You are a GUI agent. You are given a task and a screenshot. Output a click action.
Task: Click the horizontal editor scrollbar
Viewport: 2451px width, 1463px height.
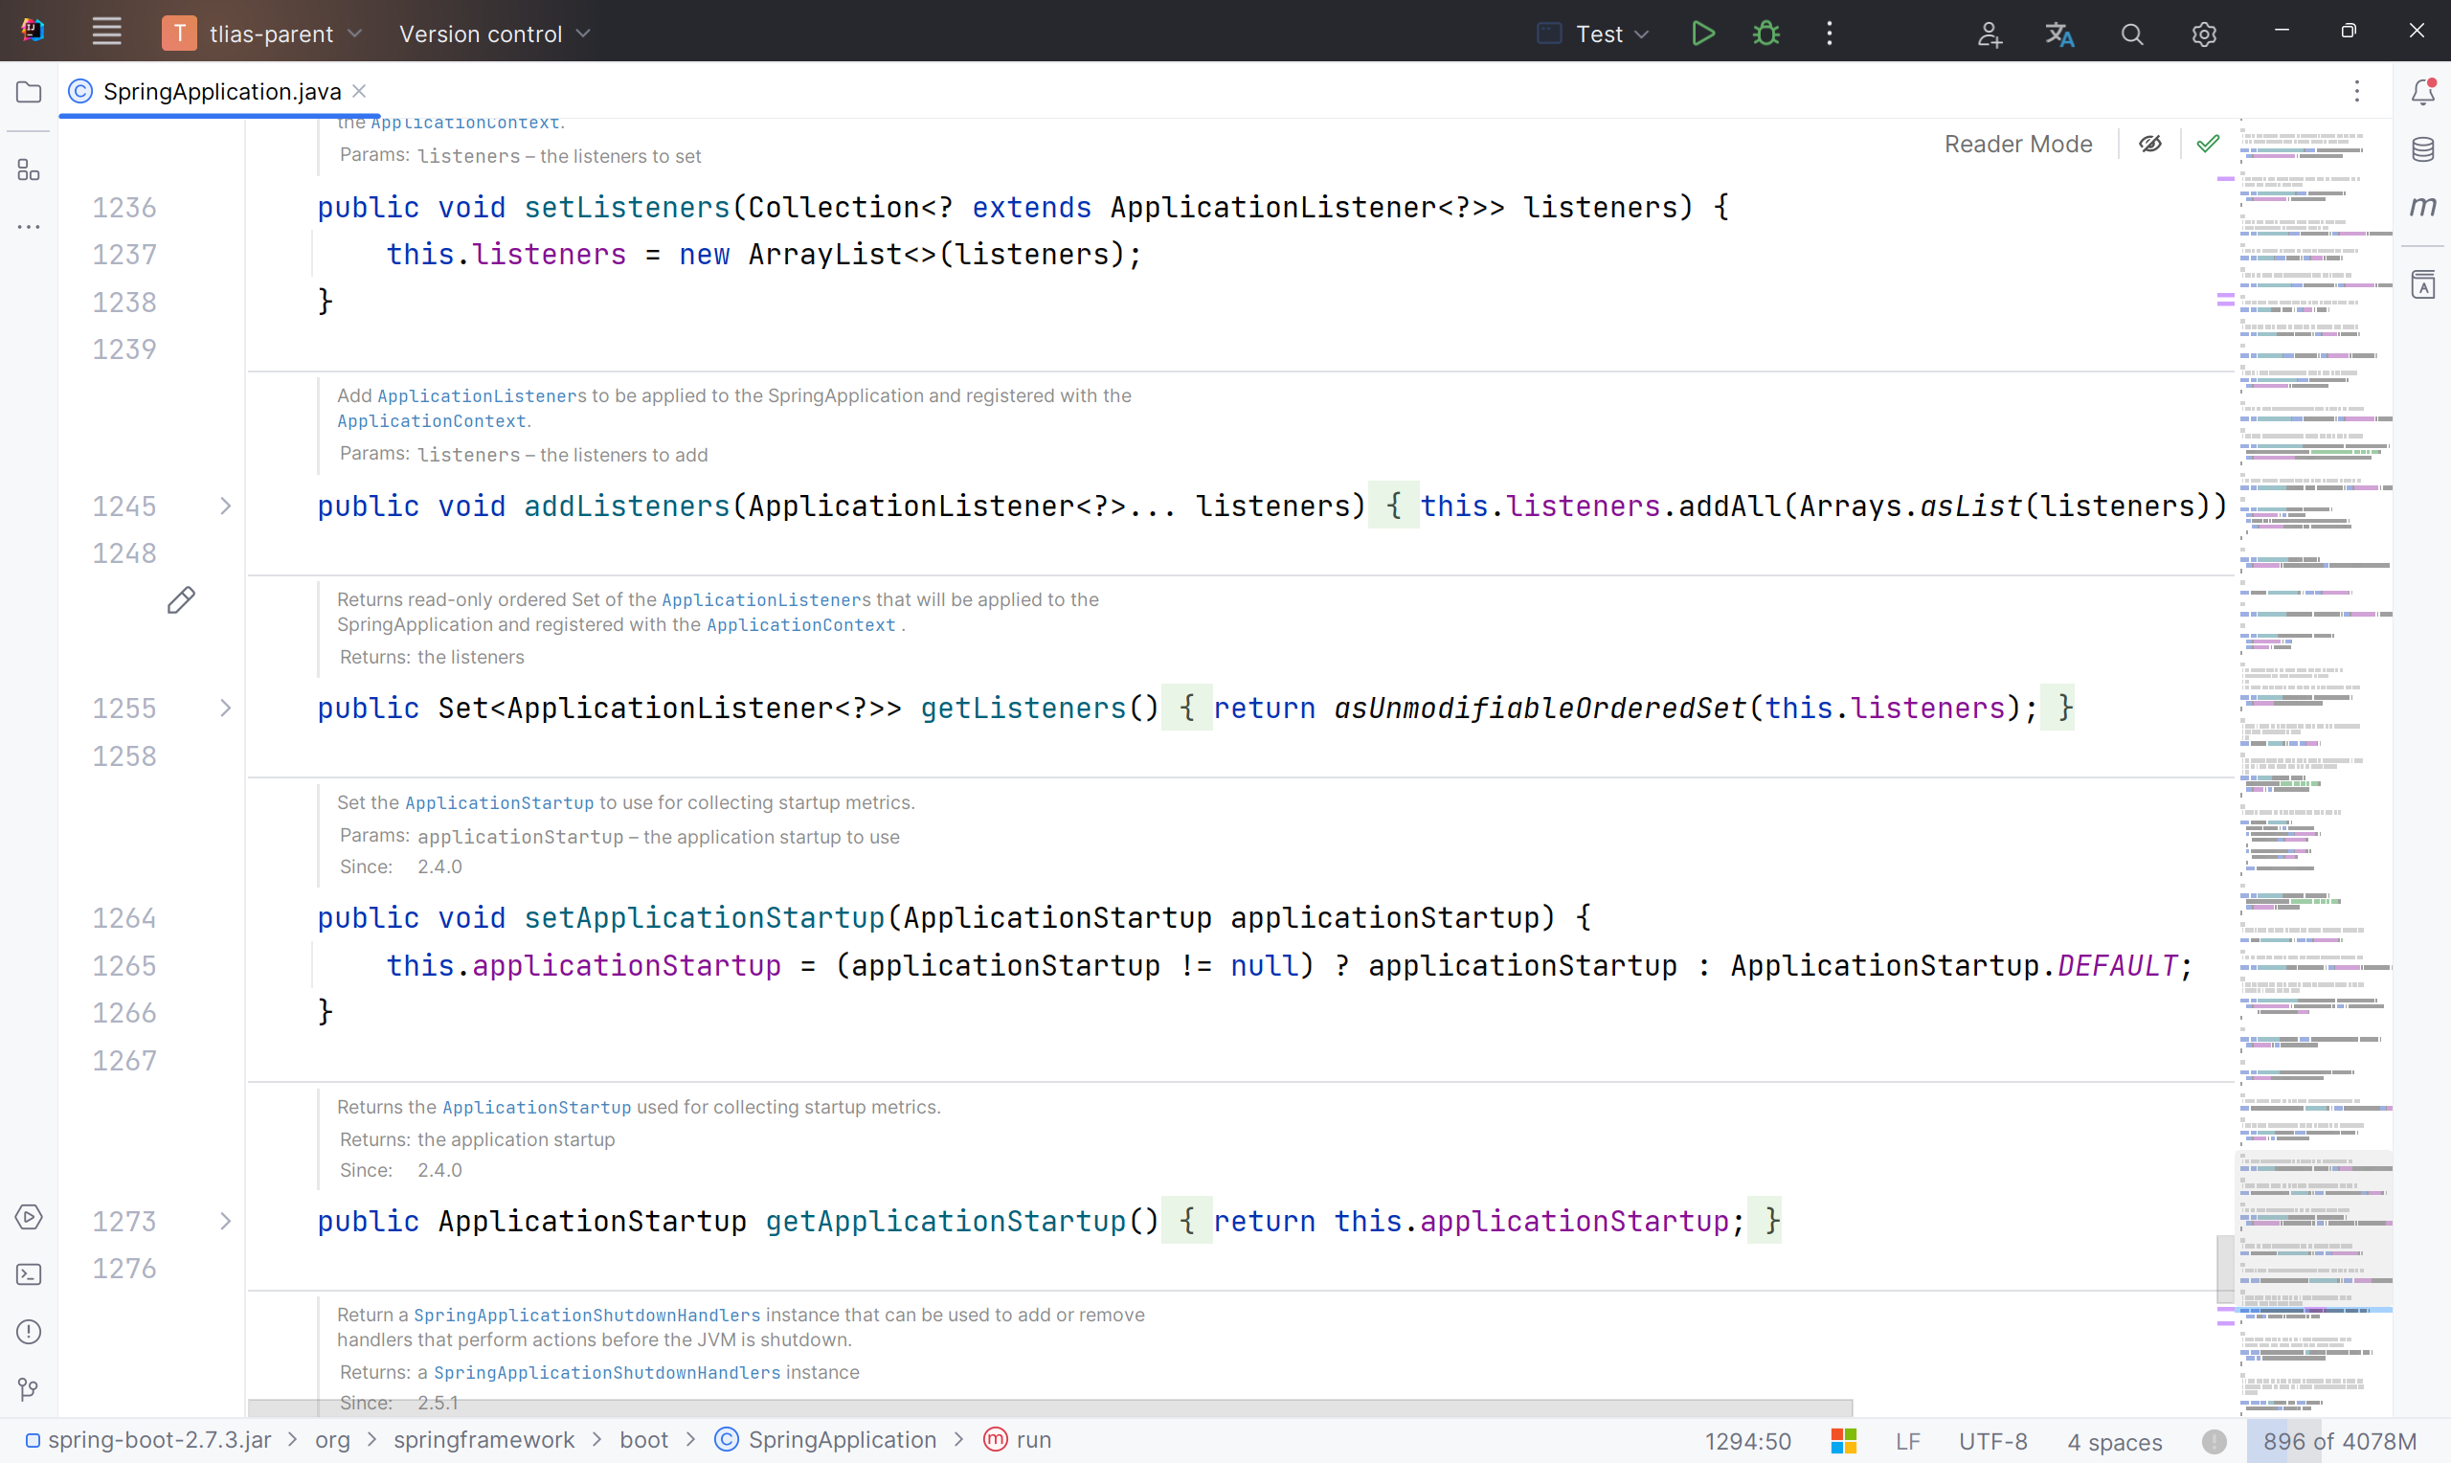(1050, 1407)
